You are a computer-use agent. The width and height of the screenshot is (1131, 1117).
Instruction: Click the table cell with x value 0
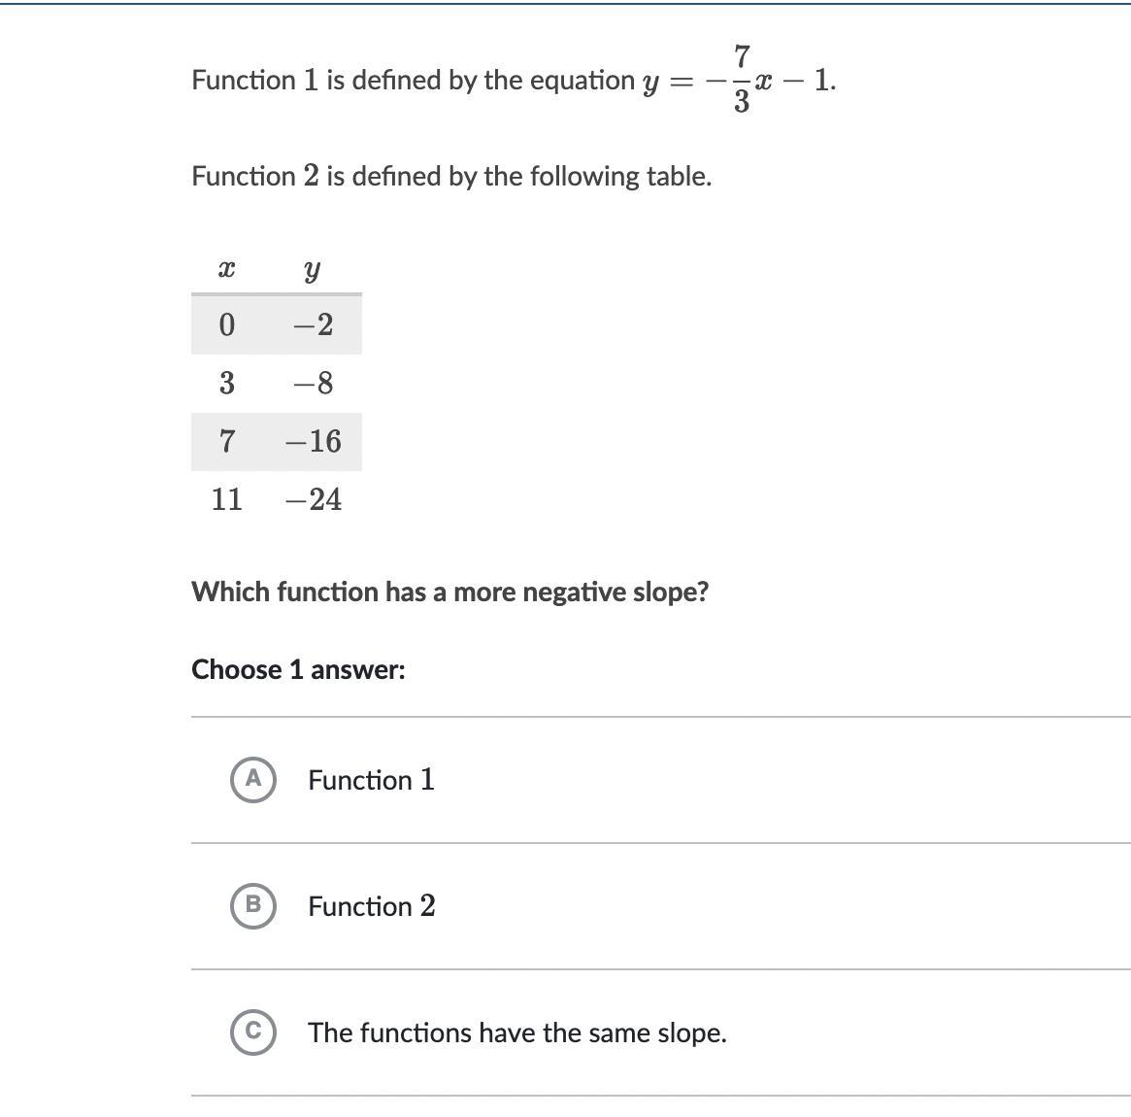pos(226,324)
